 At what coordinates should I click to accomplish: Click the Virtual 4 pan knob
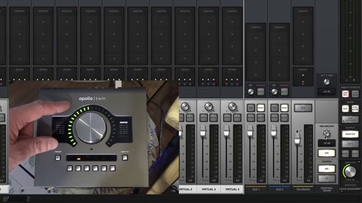(232, 107)
